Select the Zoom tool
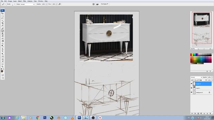The width and height of the screenshot is (214, 120). tap(2, 67)
